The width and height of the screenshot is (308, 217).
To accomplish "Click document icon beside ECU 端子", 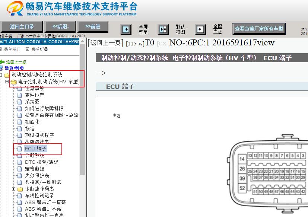I will tap(20, 149).
